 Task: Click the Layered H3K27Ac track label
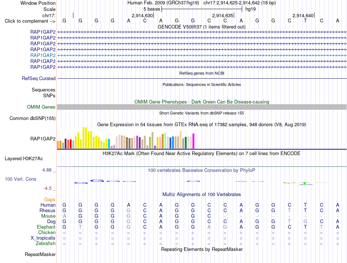pos(24,159)
